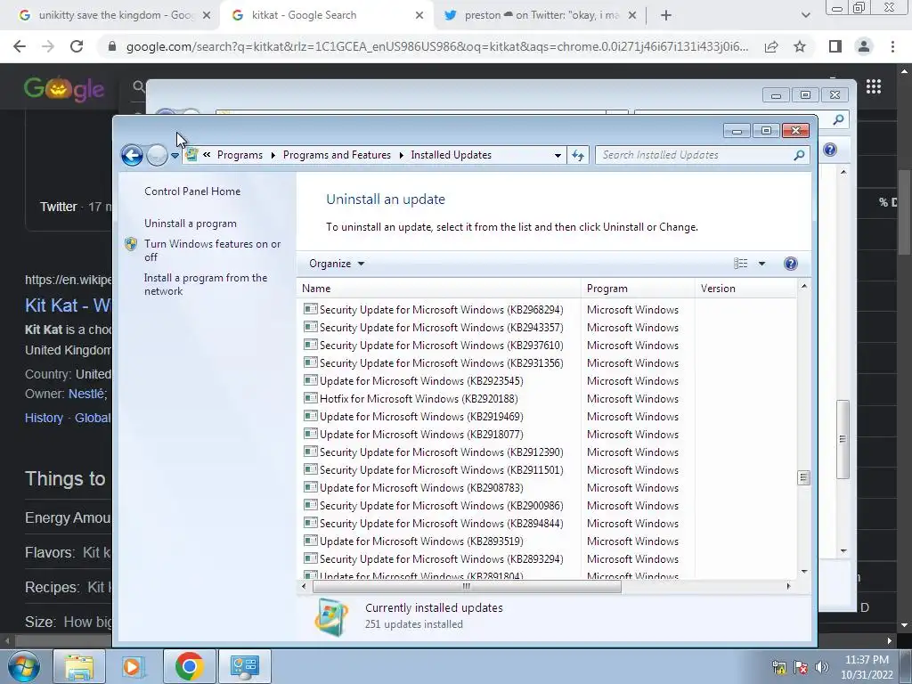
Task: Bookmark this page with the star icon
Action: pyautogui.click(x=800, y=46)
